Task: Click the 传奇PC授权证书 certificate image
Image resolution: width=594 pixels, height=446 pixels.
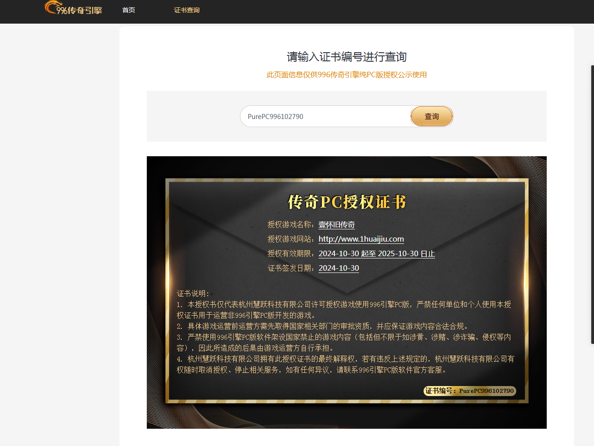Action: click(346, 292)
